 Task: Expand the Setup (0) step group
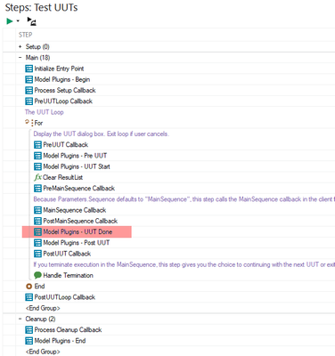point(20,46)
